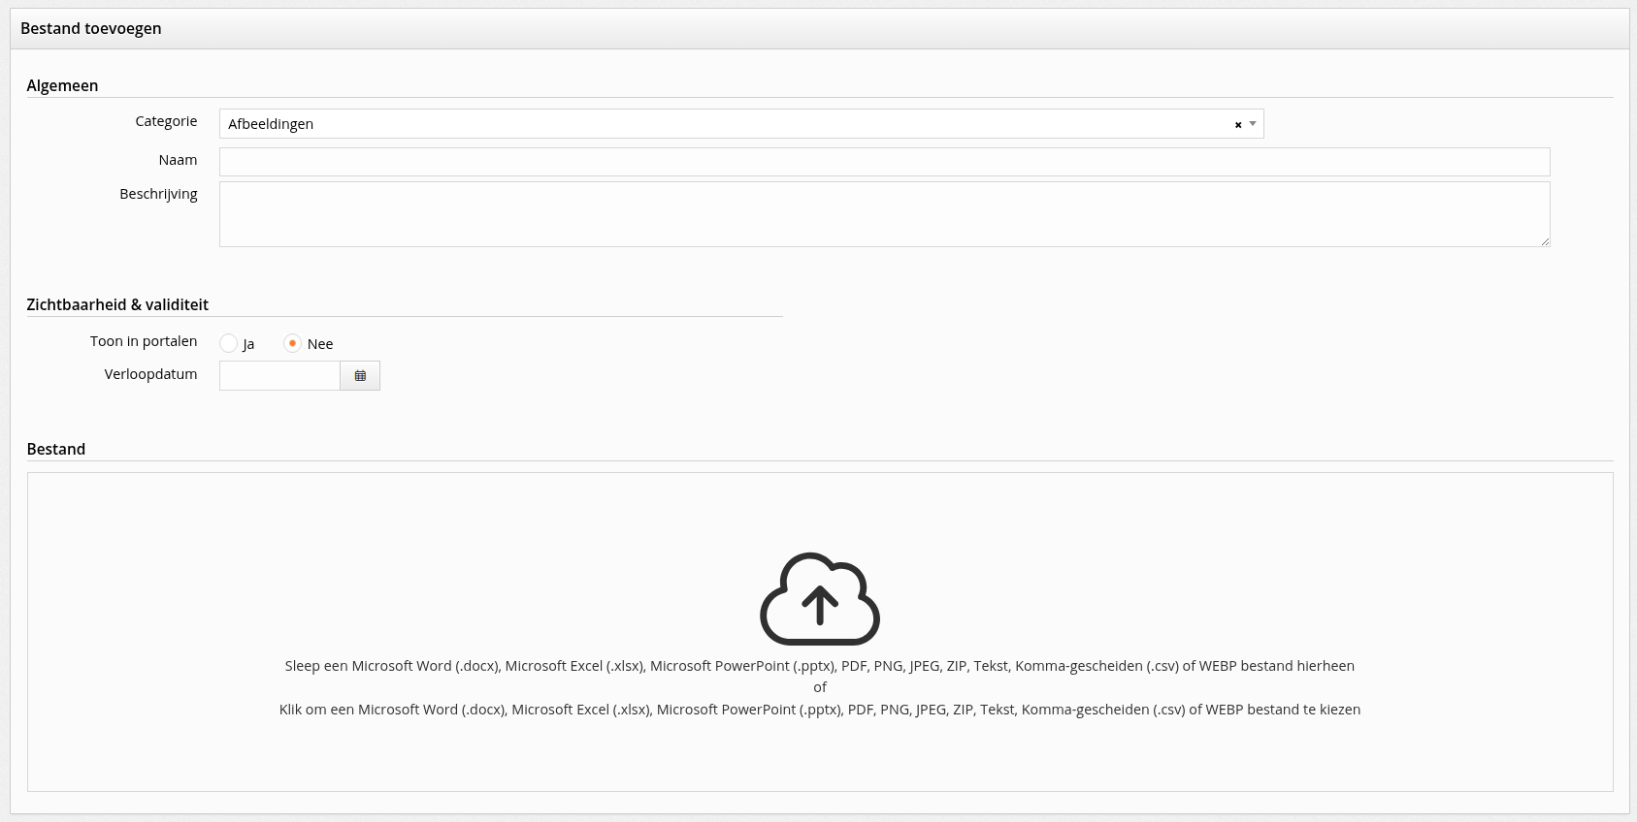Click the Naam field label

coord(178,160)
